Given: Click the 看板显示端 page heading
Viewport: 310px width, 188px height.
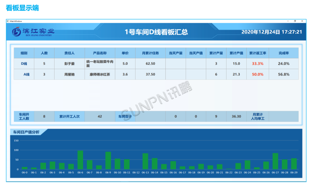Looking at the screenshot, I should click(x=22, y=8).
